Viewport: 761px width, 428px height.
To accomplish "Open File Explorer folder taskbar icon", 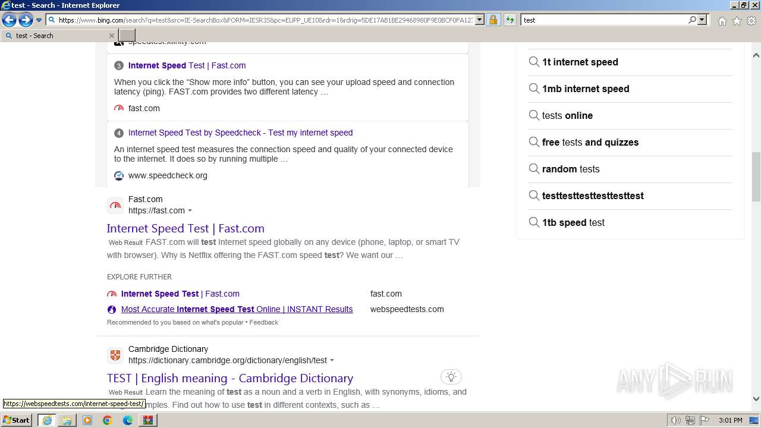I will click(x=67, y=420).
